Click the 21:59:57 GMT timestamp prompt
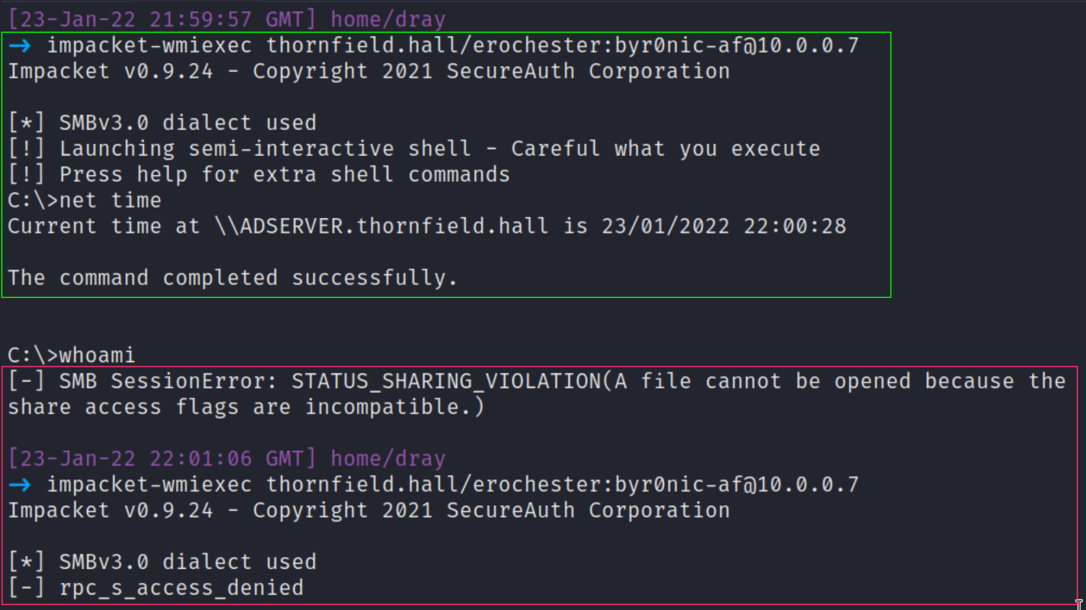The width and height of the screenshot is (1086, 610). (162, 20)
